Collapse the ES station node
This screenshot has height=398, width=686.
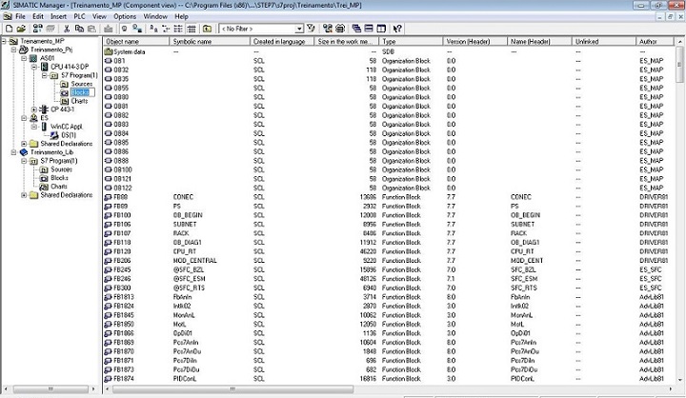click(x=24, y=118)
